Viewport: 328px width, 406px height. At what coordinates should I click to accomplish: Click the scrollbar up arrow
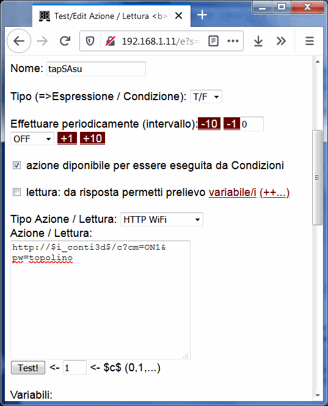coord(318,62)
